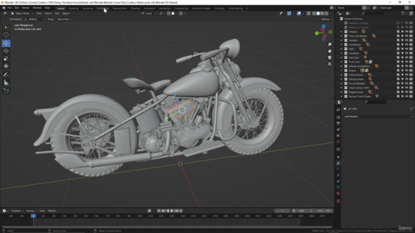This screenshot has width=415, height=233.
Task: Open the Object Constraints tab
Action: point(338,181)
